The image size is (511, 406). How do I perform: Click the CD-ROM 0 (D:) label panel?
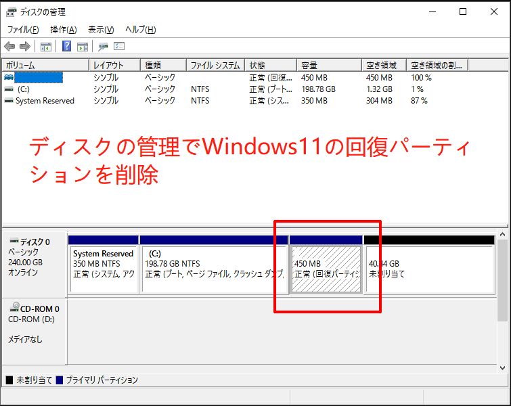point(35,331)
